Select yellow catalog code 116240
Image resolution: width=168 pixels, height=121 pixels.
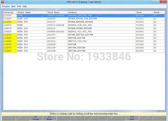(x=10, y=38)
